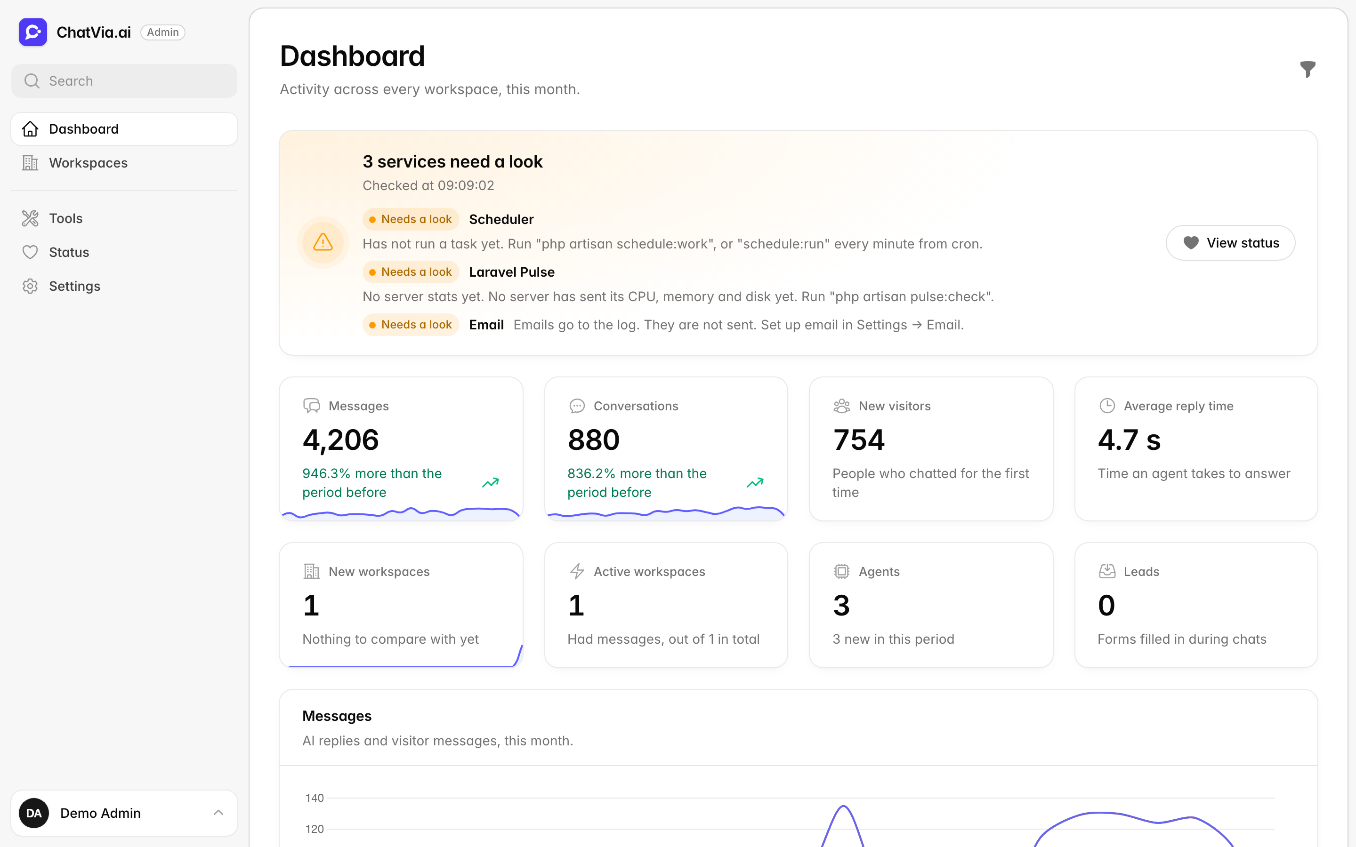The height and width of the screenshot is (847, 1356).
Task: Click the orange warning triangle icon
Action: click(323, 242)
